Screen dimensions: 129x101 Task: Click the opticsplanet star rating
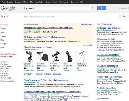[x=119, y=43]
